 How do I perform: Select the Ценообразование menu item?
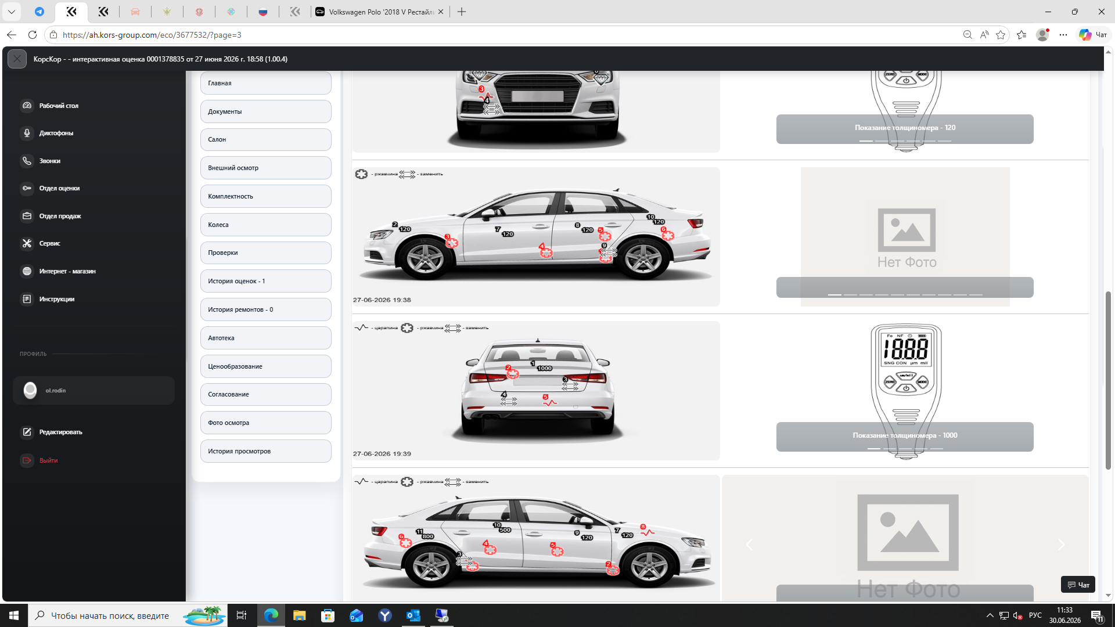pos(266,366)
